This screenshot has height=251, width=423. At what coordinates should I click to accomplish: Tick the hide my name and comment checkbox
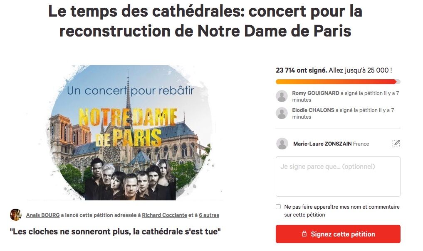coord(278,207)
